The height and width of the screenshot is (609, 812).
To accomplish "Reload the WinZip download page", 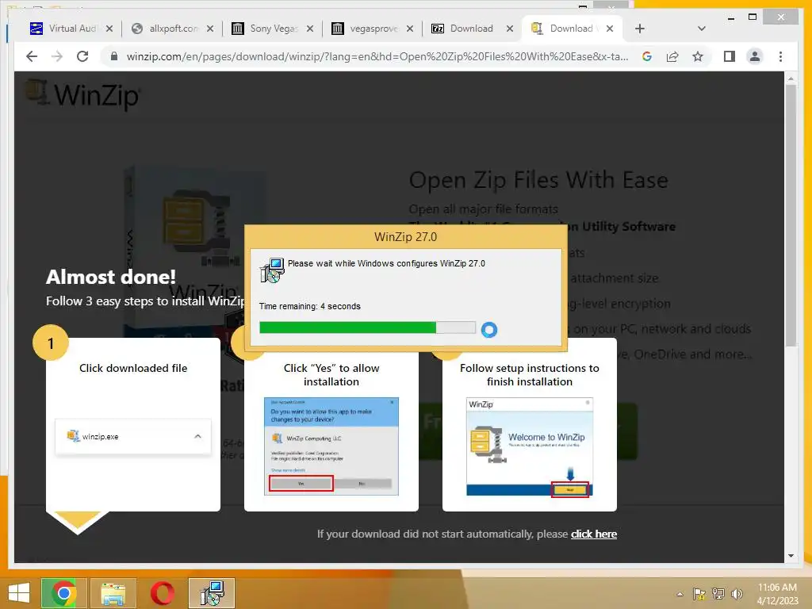I will point(82,56).
